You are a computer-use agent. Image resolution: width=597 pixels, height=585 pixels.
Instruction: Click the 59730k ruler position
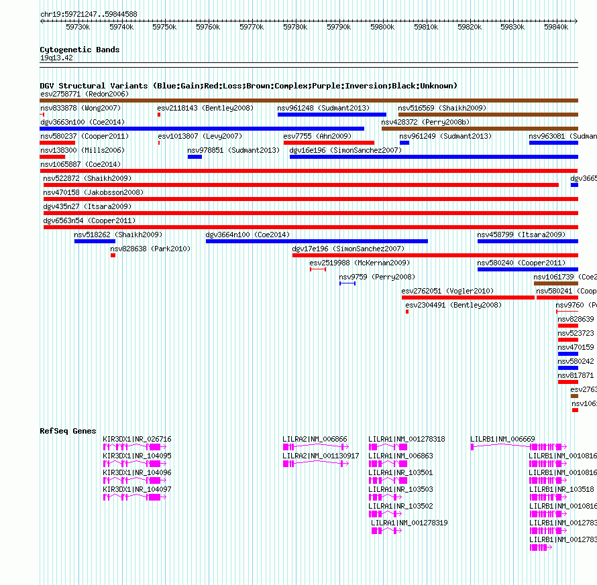(x=78, y=27)
